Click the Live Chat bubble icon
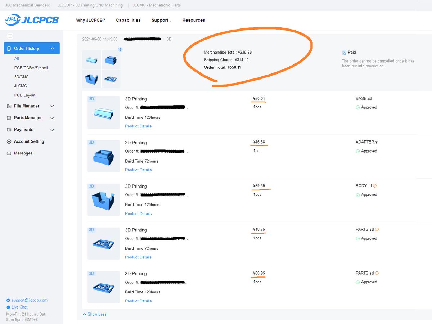432x324 pixels. pos(8,307)
